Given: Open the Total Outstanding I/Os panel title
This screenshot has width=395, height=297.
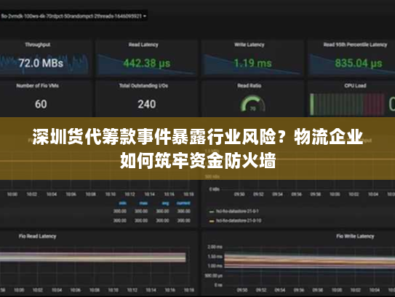Looking at the screenshot, I should 143,86.
